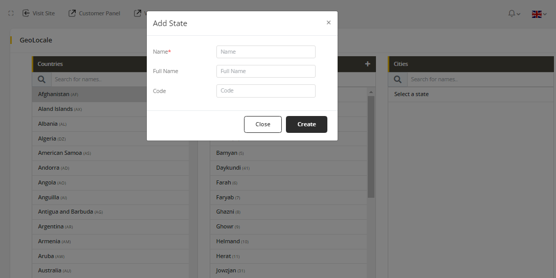Click the Name input field
The width and height of the screenshot is (556, 278).
(x=265, y=52)
